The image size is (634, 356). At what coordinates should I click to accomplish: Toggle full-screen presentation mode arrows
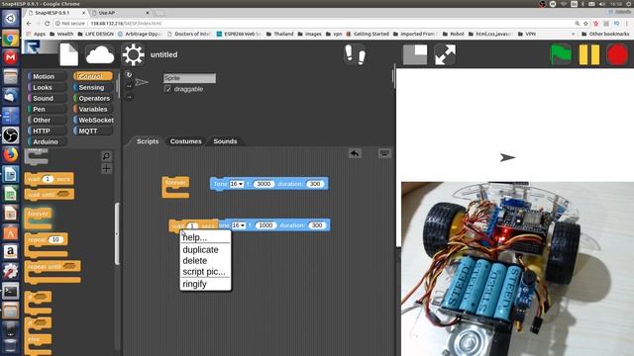pyautogui.click(x=445, y=54)
